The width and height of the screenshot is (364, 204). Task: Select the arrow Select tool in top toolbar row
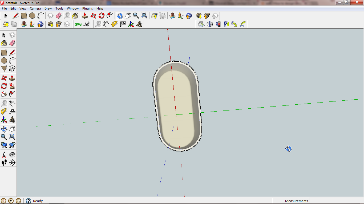coord(6,15)
